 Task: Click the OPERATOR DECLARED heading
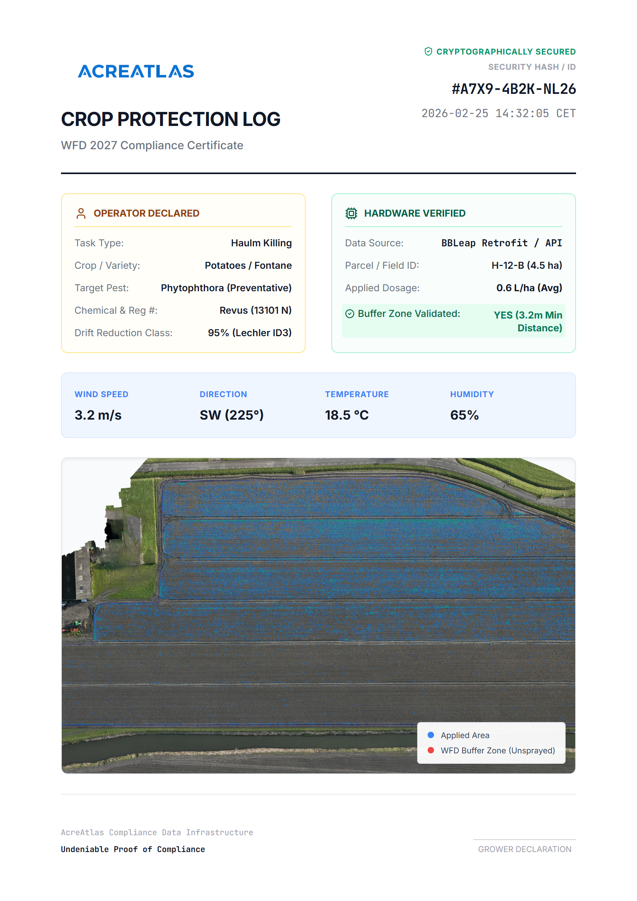pos(146,213)
